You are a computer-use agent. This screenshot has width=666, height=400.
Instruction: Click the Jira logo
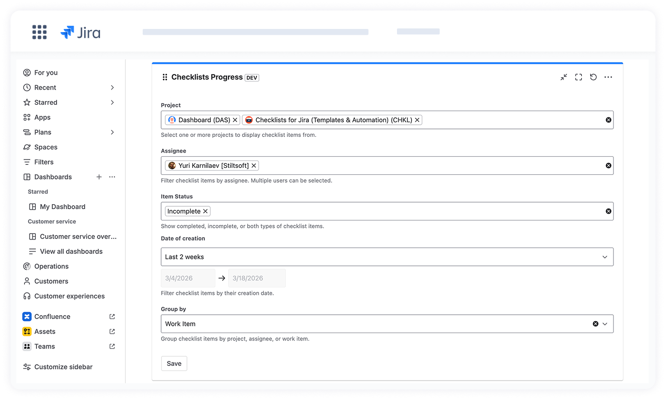pos(81,33)
